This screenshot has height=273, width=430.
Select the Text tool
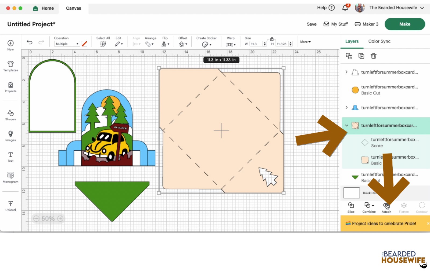[x=10, y=157]
